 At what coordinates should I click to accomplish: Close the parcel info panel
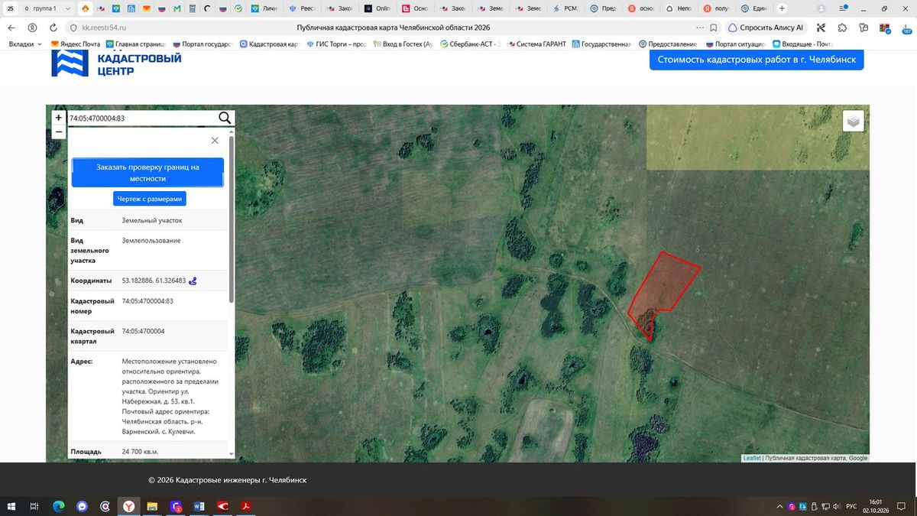(x=215, y=141)
